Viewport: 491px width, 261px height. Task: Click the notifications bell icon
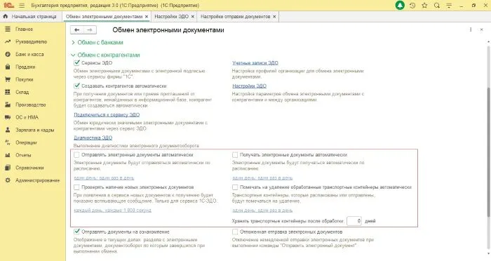coord(400,6)
